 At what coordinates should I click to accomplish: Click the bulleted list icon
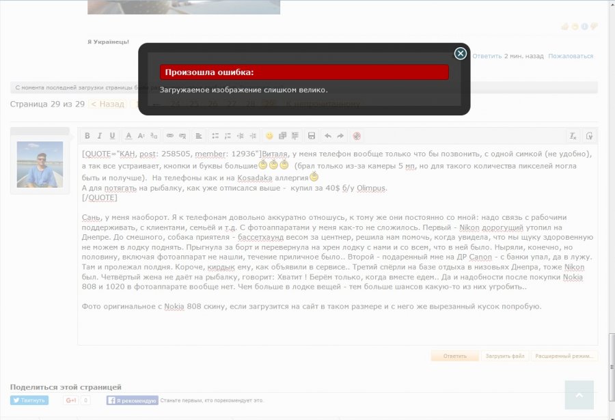tap(215, 136)
